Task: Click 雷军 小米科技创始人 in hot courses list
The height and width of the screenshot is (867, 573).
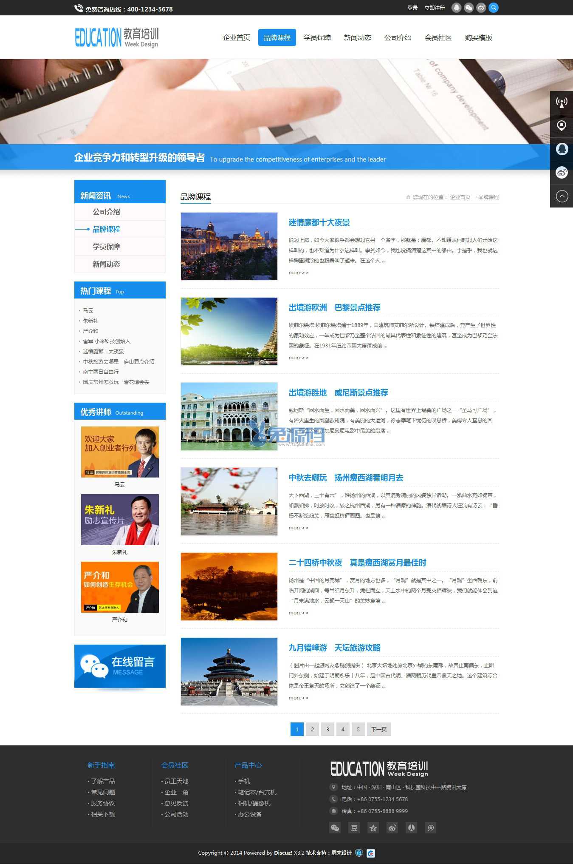Action: click(107, 341)
